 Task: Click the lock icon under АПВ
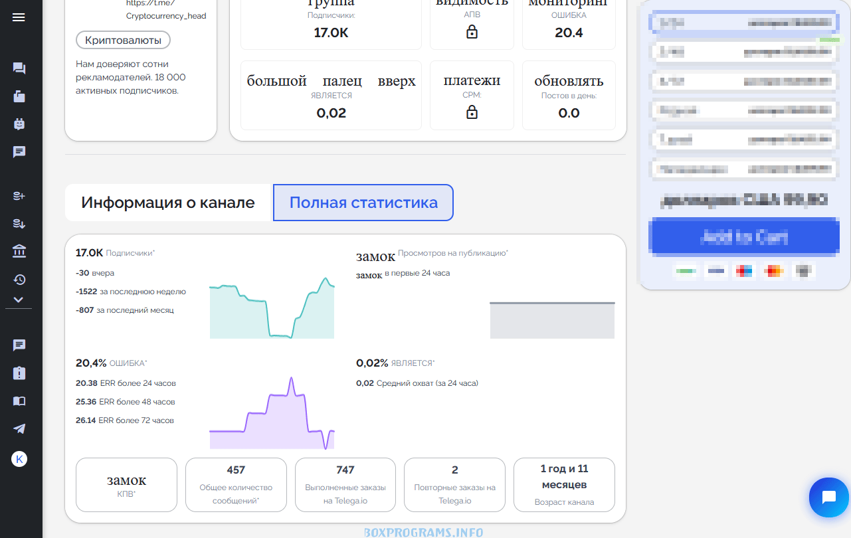click(x=472, y=32)
